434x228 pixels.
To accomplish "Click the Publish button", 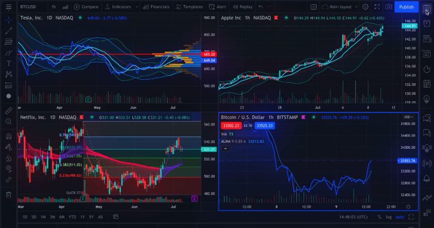I will (x=406, y=7).
